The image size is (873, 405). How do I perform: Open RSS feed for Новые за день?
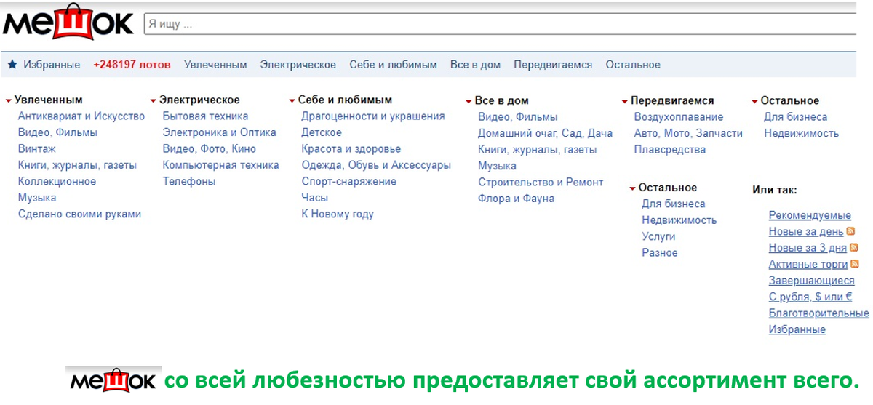(x=850, y=231)
